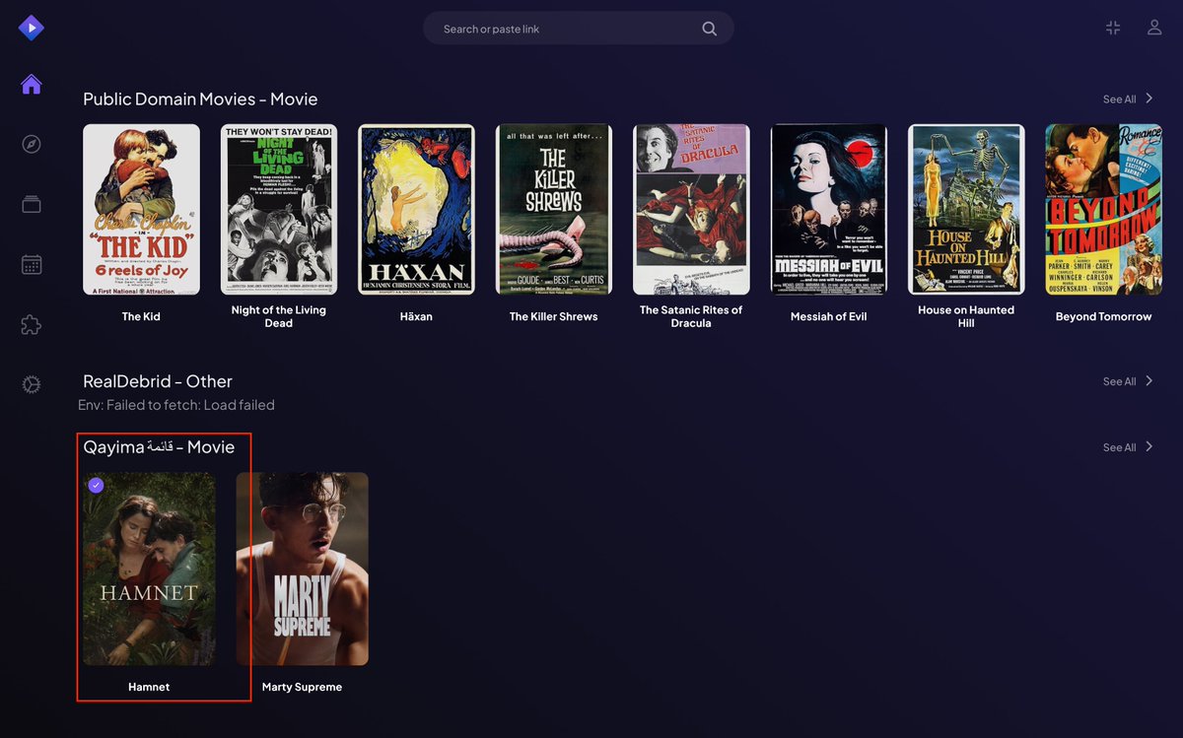This screenshot has width=1183, height=738.
Task: Expand Public Domain Movies via chevron arrow
Action: click(x=1149, y=99)
